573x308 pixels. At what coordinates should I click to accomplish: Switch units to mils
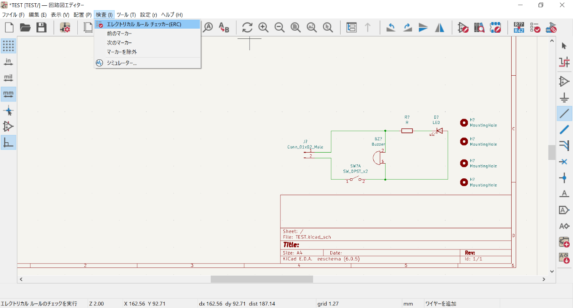[x=8, y=78]
